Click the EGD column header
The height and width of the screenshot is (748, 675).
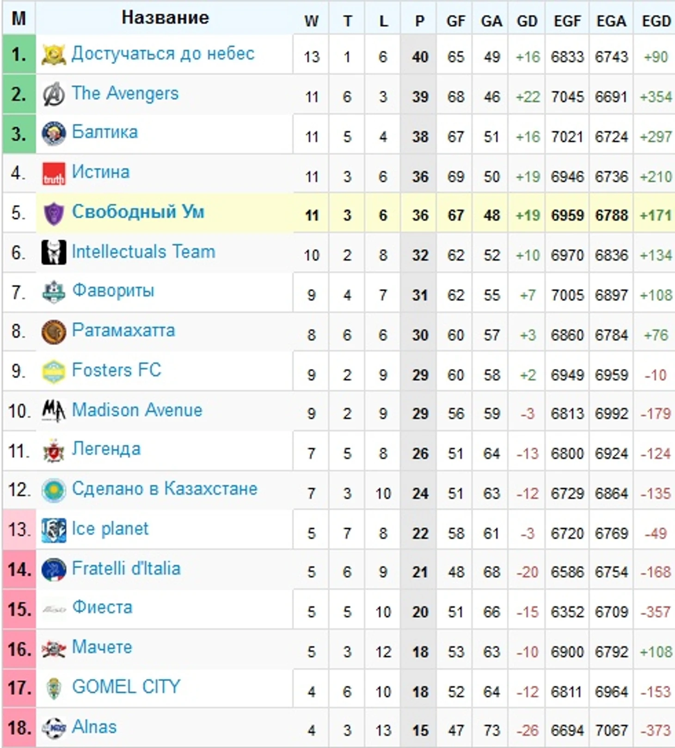[656, 21]
